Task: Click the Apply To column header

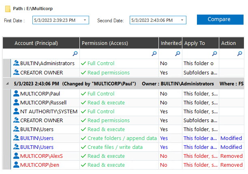Action: [x=201, y=43]
